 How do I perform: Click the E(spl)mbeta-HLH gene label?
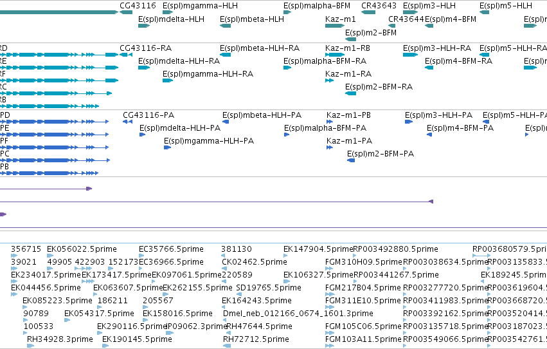pos(252,19)
